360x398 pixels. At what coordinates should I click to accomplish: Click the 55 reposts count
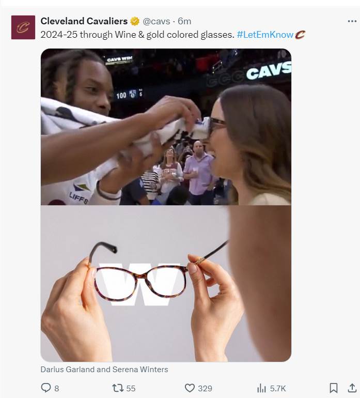coord(131,388)
